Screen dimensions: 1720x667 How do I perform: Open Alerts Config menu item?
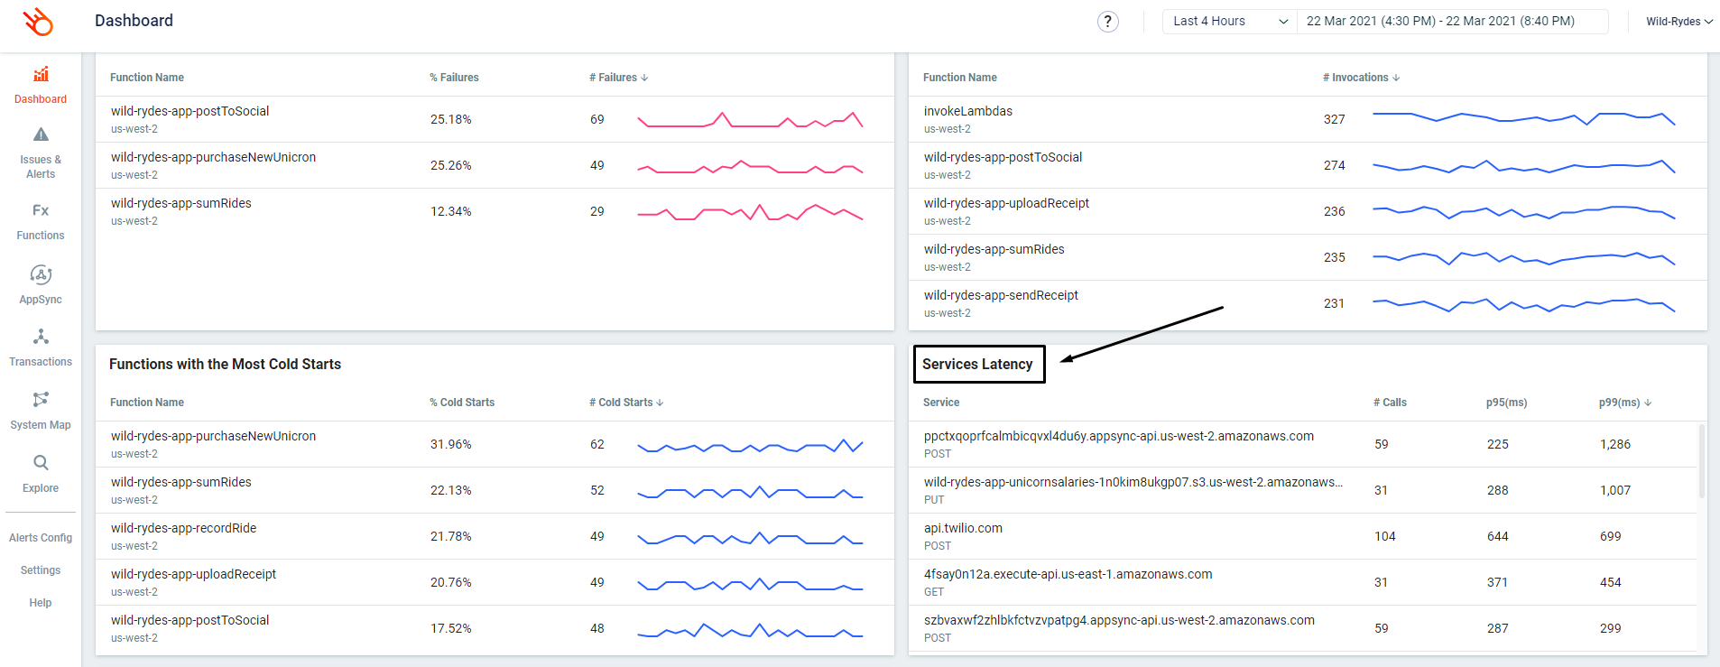(x=41, y=538)
